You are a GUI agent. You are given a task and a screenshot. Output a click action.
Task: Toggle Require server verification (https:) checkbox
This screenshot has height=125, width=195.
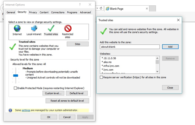coord(101,77)
